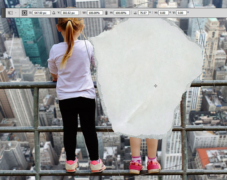Click the Free Transform tool preset icon
This screenshot has height=180, width=227.
[x=10, y=13]
